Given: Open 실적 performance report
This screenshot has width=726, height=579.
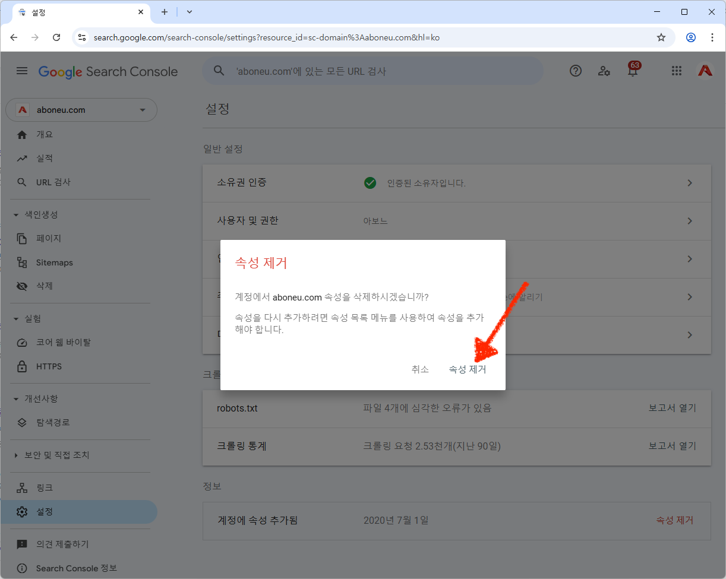Looking at the screenshot, I should pos(45,159).
